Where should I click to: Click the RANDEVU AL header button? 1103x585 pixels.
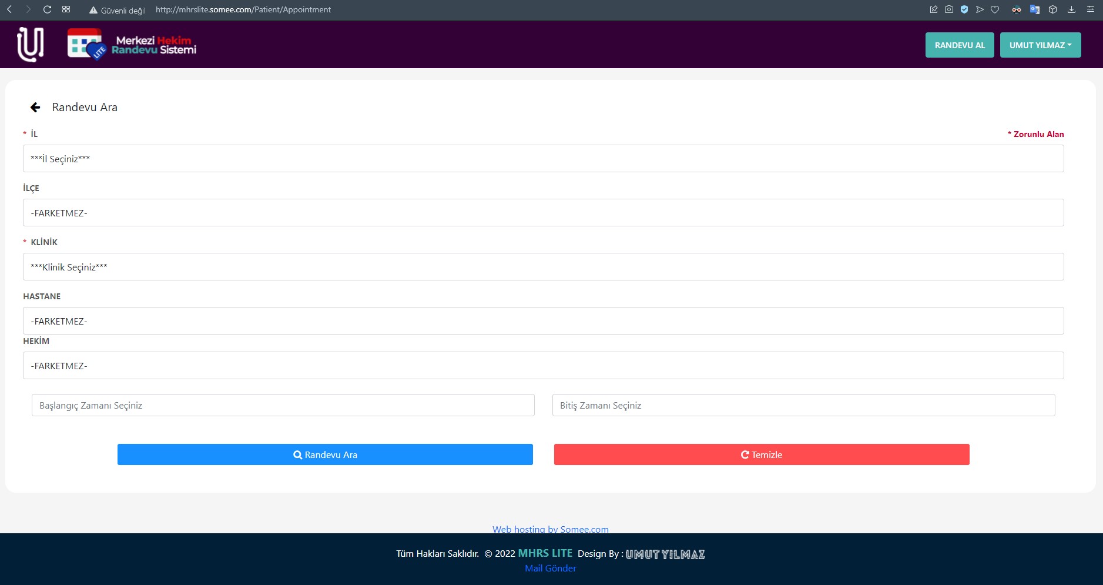960,45
